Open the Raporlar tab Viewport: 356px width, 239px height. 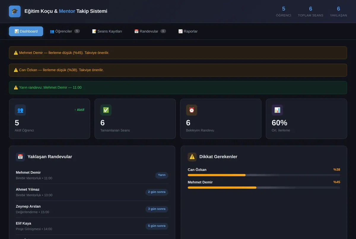(188, 31)
